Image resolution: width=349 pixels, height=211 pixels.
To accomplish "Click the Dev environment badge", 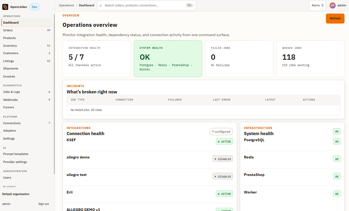I will pos(34,7).
